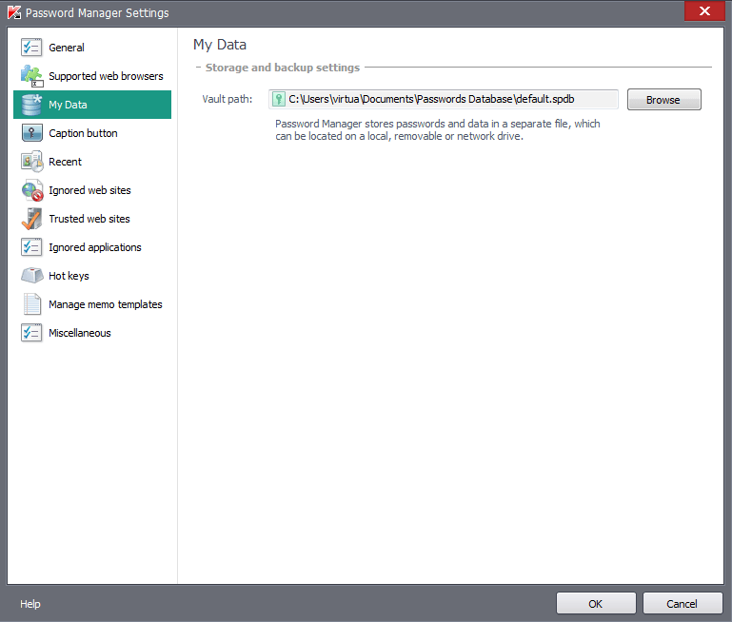Collapse the Storage and backup settings group

click(x=198, y=68)
